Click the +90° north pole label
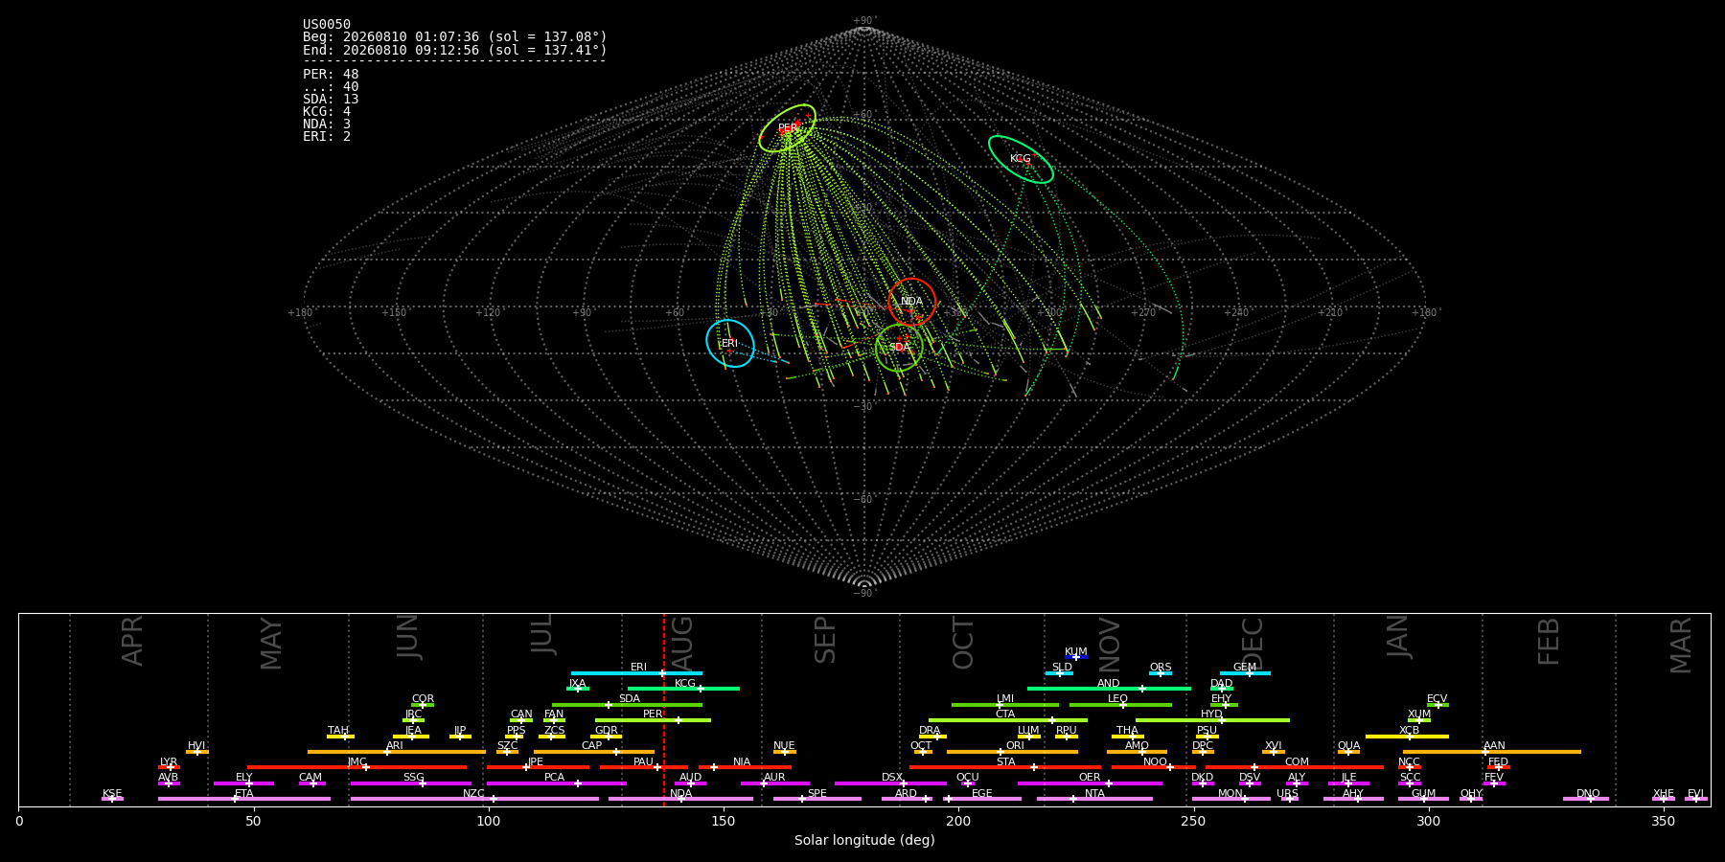This screenshot has width=1725, height=862. [x=864, y=21]
